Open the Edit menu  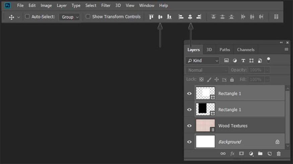[x=32, y=6]
